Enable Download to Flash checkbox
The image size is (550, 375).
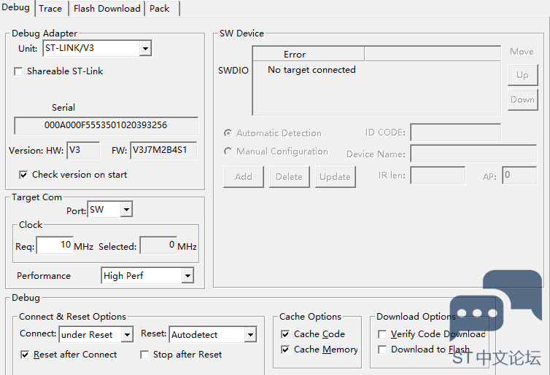[382, 350]
